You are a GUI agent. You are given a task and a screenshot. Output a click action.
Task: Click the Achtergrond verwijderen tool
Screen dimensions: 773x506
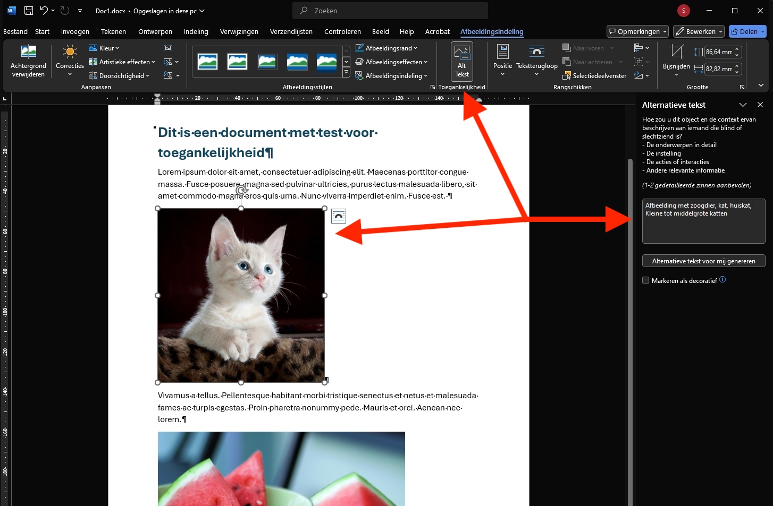click(x=28, y=62)
